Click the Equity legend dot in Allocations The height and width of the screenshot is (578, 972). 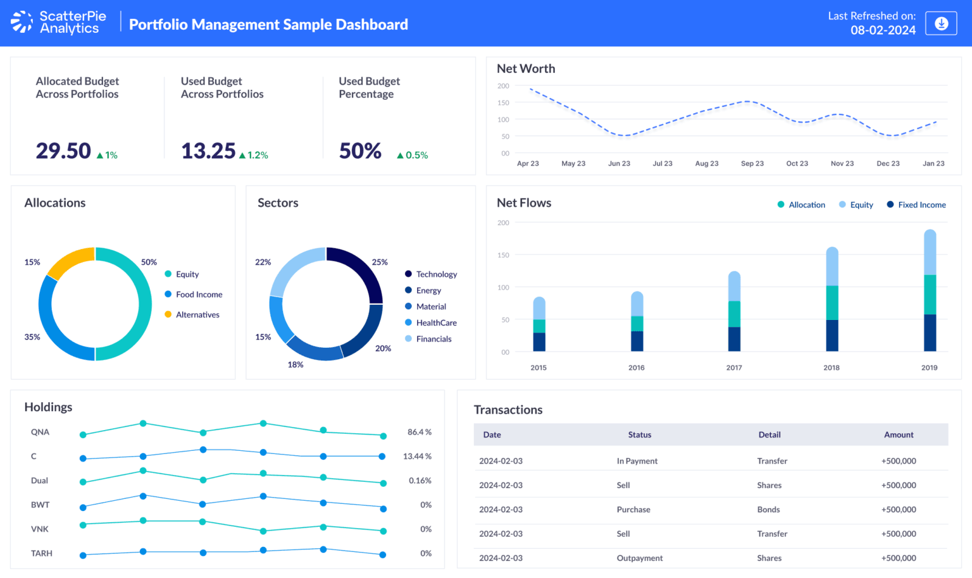(166, 274)
